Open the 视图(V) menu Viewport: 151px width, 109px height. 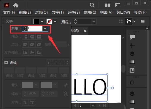pos(106,12)
